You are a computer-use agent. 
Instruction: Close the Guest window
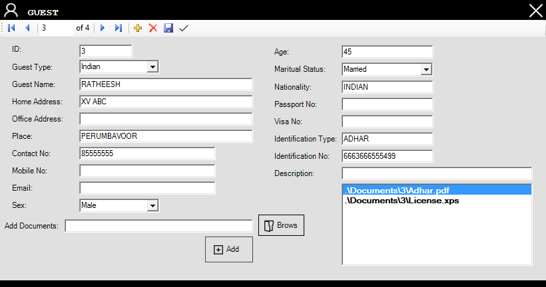pos(535,10)
